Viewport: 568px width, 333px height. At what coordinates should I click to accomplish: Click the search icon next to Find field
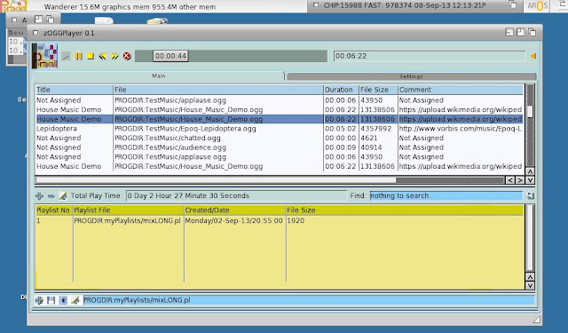tap(531, 195)
